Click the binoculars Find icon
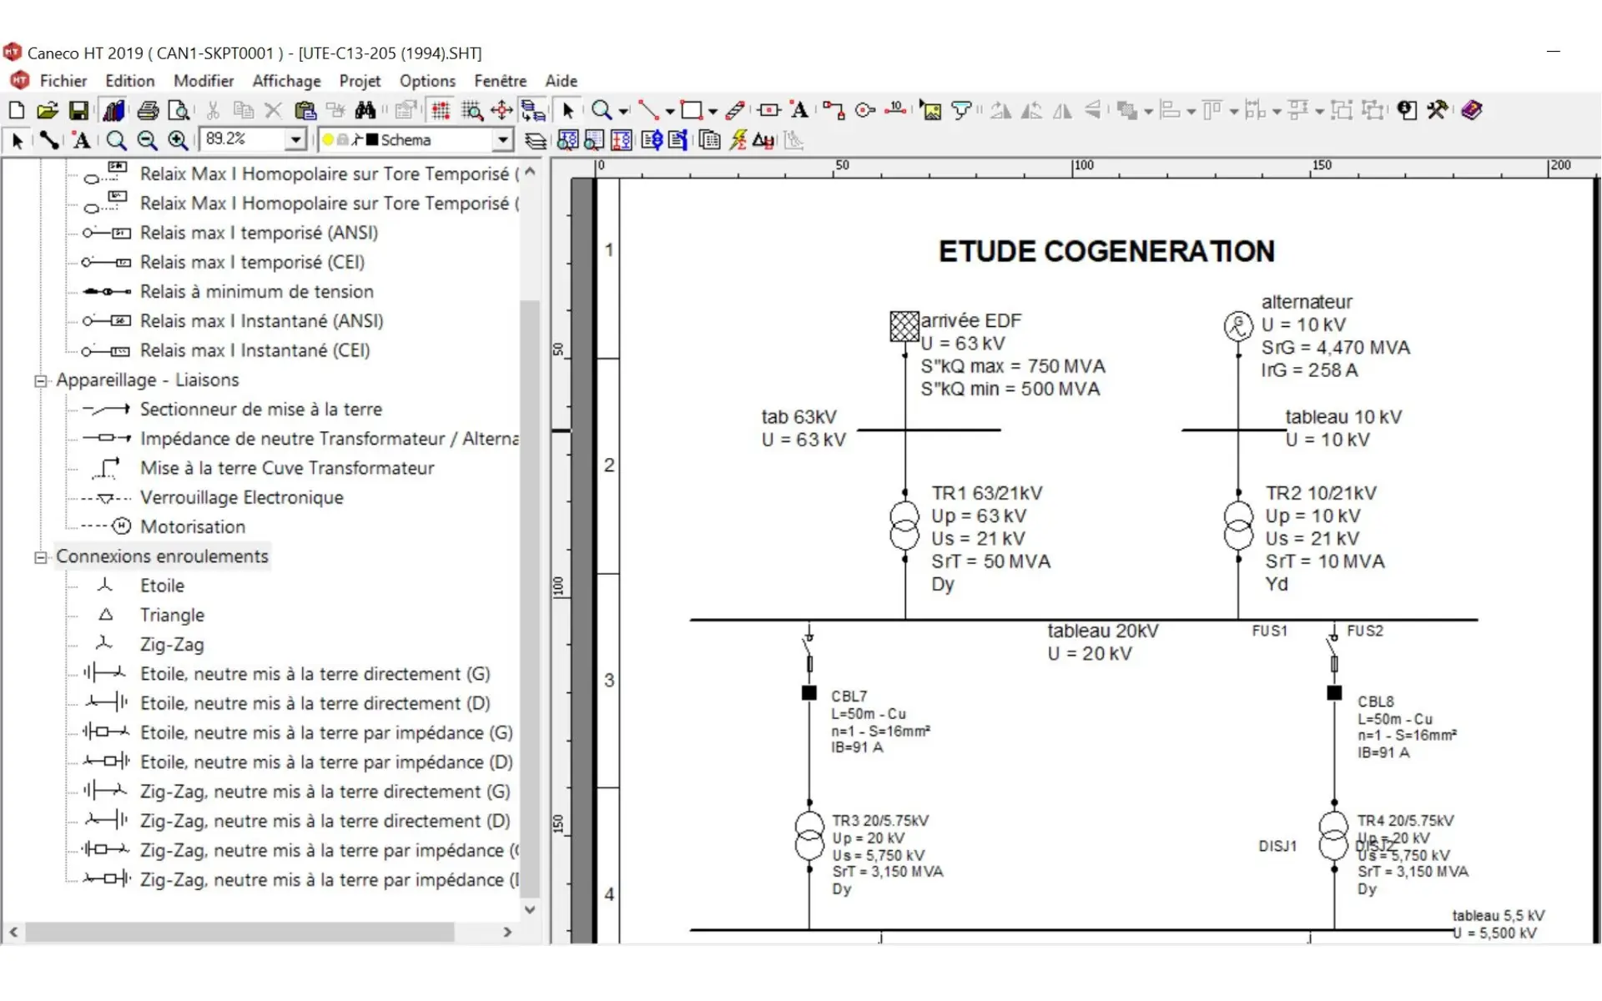The height and width of the screenshot is (1001, 1602). pyautogui.click(x=365, y=111)
